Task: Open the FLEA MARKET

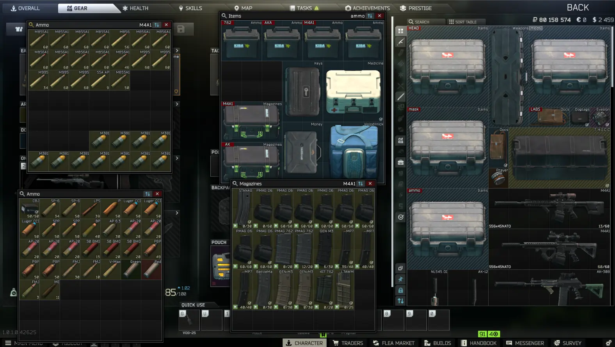Action: point(394,343)
